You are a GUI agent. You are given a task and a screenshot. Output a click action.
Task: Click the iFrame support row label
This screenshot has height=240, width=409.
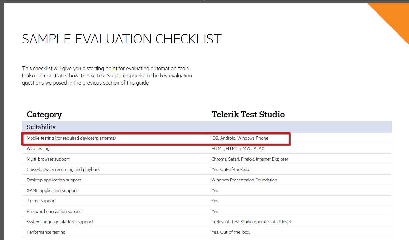coord(41,201)
